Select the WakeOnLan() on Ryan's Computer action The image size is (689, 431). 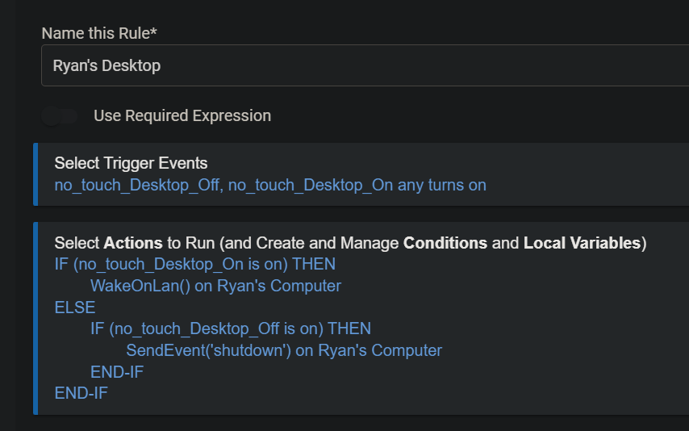215,286
